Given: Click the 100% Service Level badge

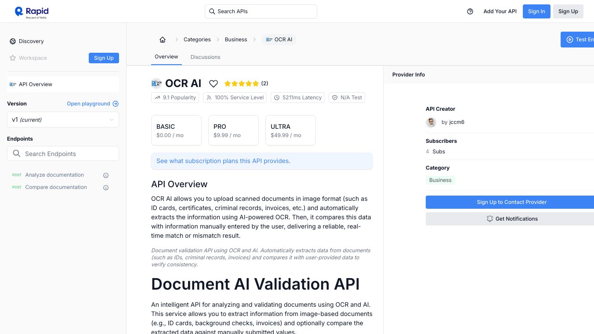Looking at the screenshot, I should tap(235, 98).
